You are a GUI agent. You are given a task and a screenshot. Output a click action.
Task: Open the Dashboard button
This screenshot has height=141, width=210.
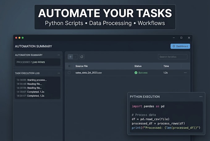coord(180,46)
